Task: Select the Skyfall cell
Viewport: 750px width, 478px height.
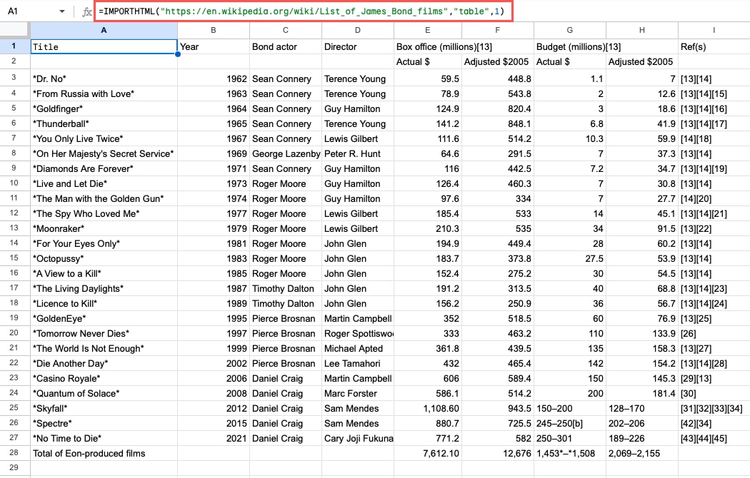Action: [104, 408]
